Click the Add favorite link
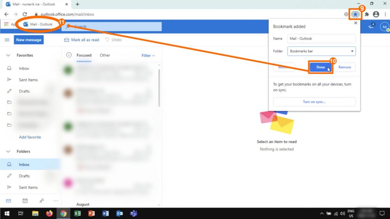Image resolution: width=390 pixels, height=219 pixels. pos(30,137)
